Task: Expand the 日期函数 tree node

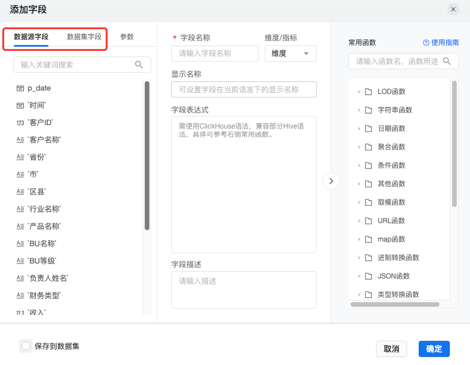Action: point(359,129)
